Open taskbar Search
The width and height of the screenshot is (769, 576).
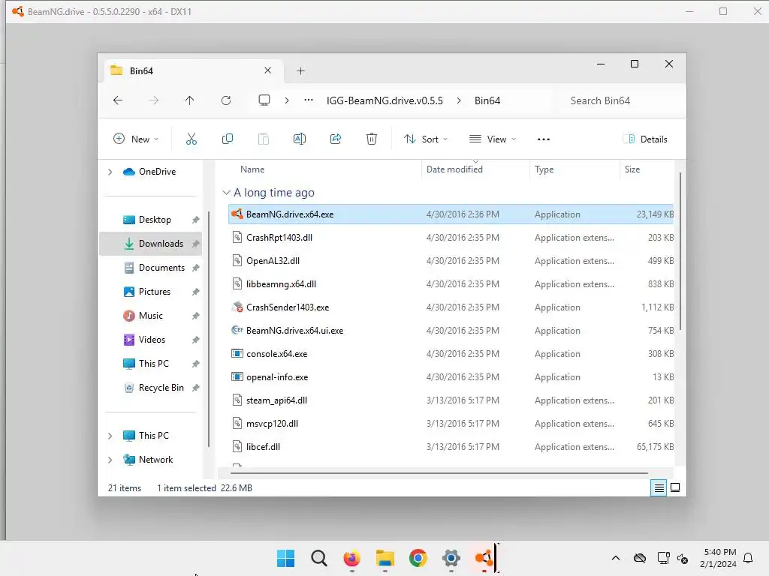click(x=318, y=558)
